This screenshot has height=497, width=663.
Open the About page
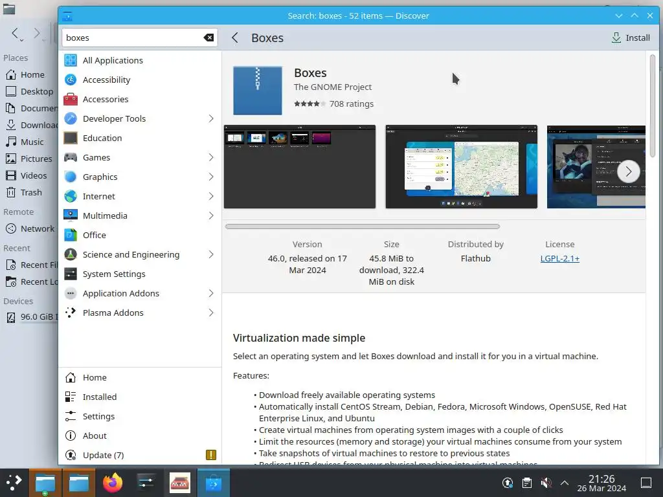point(140,436)
